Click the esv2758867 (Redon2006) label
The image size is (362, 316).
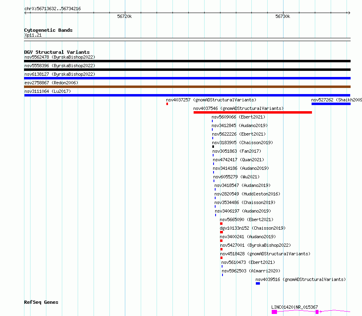pyautogui.click(x=51, y=83)
